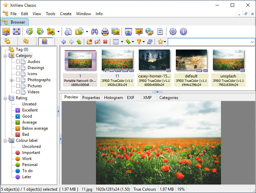Open the Search binoculars tool
Viewport: 256px width, 193px height.
click(95, 32)
